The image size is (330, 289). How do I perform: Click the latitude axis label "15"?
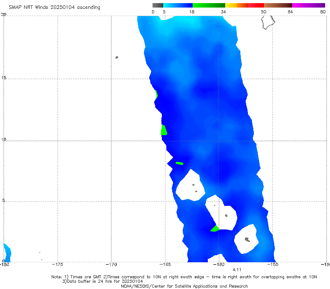click(4, 78)
